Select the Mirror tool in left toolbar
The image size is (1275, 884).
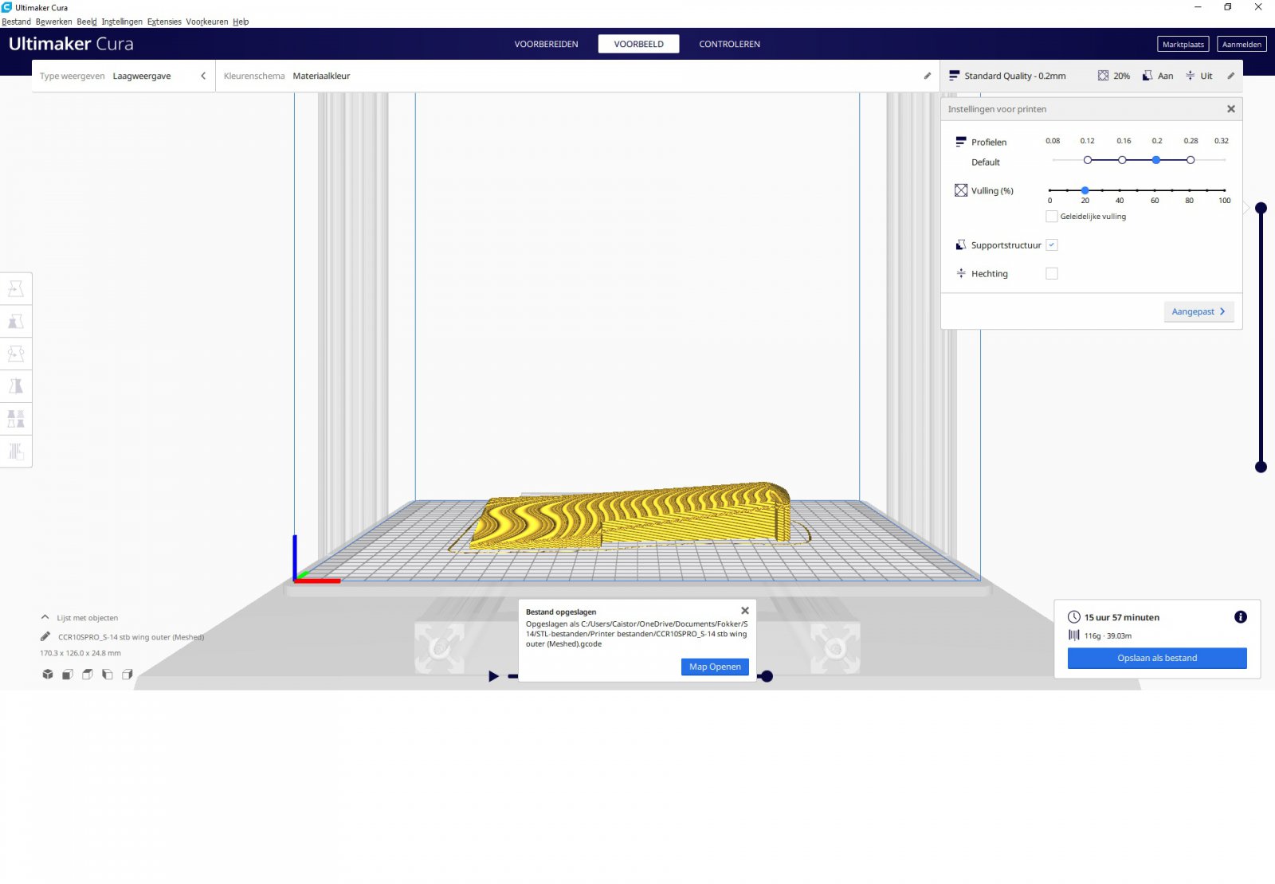tap(16, 386)
